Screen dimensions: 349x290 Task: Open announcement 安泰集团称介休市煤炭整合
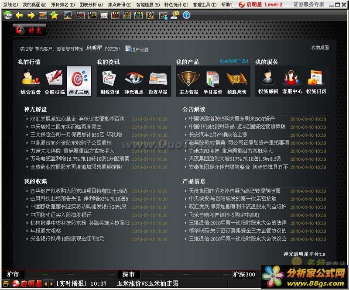click(x=238, y=167)
